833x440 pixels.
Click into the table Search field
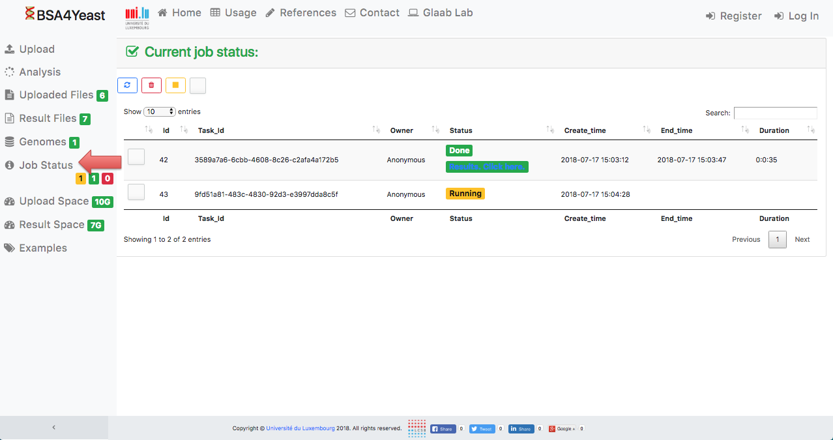point(775,113)
